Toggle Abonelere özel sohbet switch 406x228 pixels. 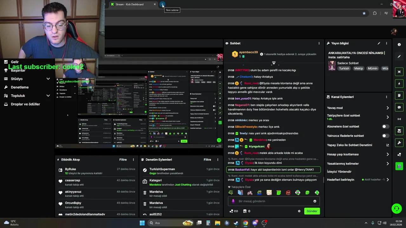(385, 126)
